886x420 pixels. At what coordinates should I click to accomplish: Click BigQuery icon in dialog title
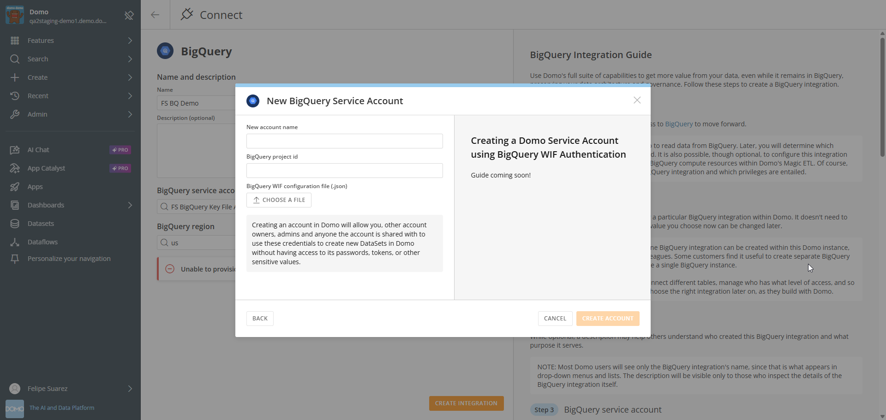253,101
